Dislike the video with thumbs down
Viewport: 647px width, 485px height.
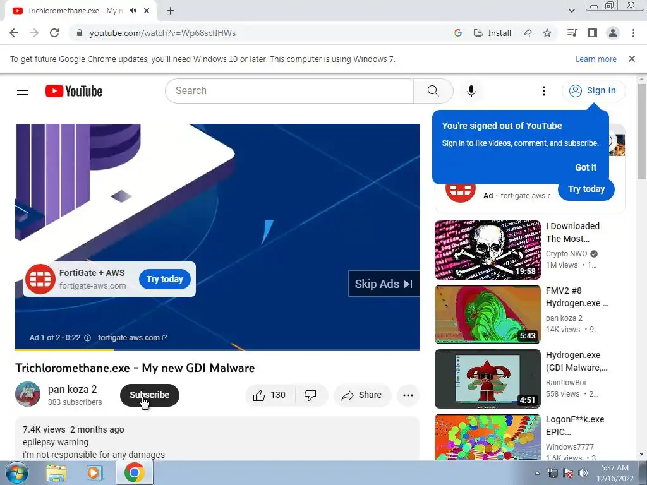(x=311, y=395)
